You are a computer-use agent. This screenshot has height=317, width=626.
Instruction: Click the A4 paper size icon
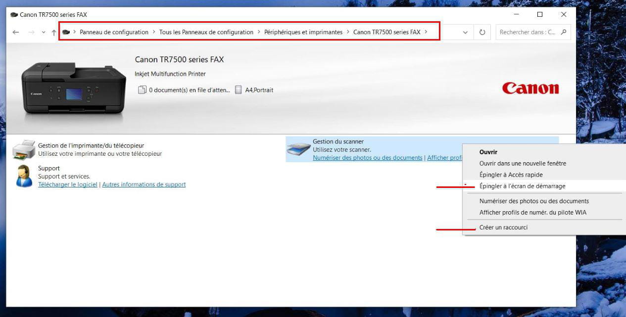(x=238, y=90)
